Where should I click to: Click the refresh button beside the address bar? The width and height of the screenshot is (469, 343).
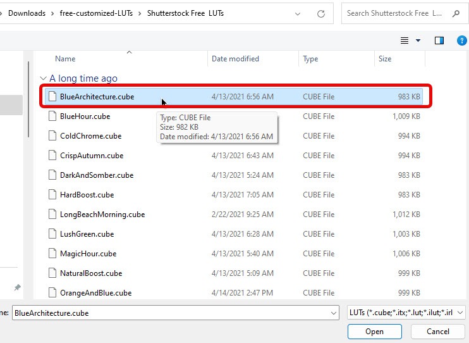tap(321, 13)
